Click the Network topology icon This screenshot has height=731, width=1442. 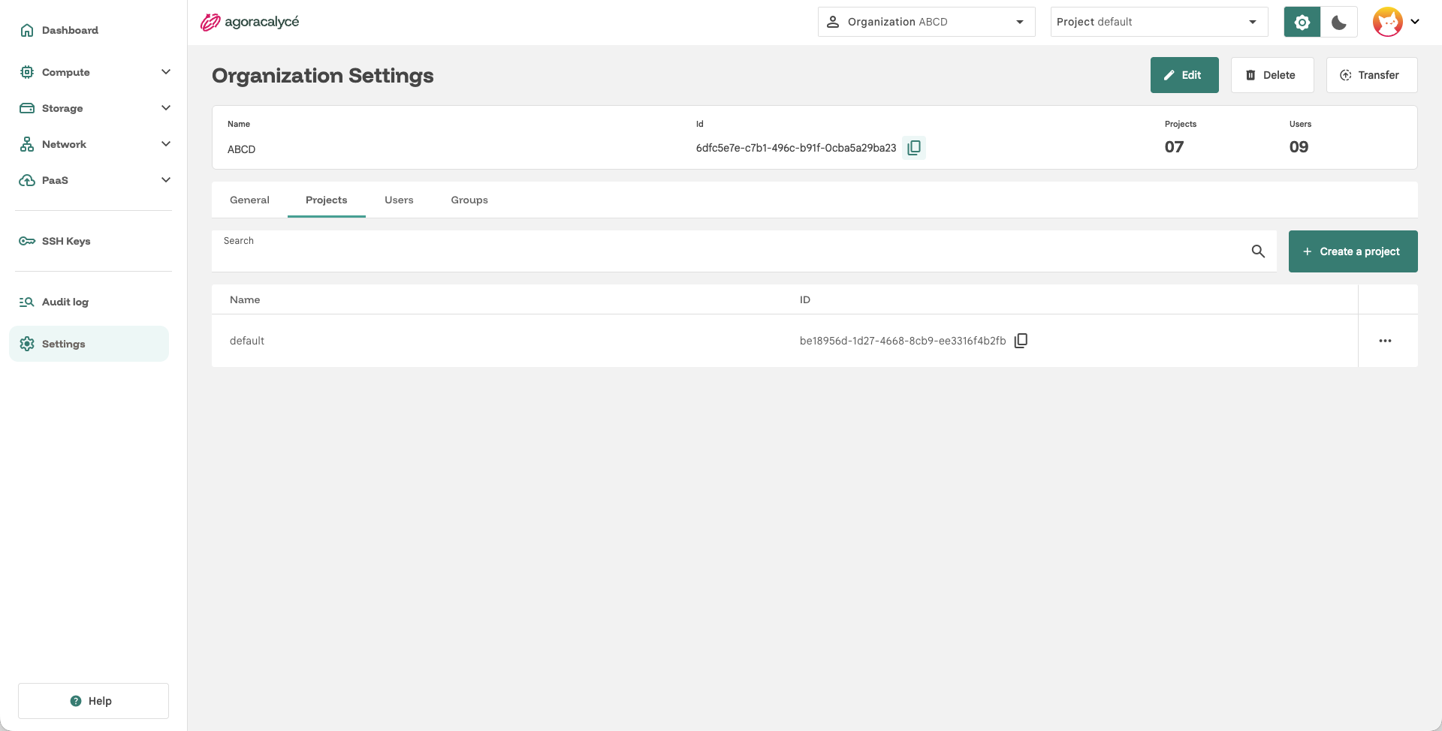point(27,144)
